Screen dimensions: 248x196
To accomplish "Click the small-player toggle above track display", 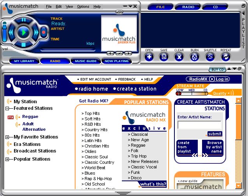I will tap(119, 12).
